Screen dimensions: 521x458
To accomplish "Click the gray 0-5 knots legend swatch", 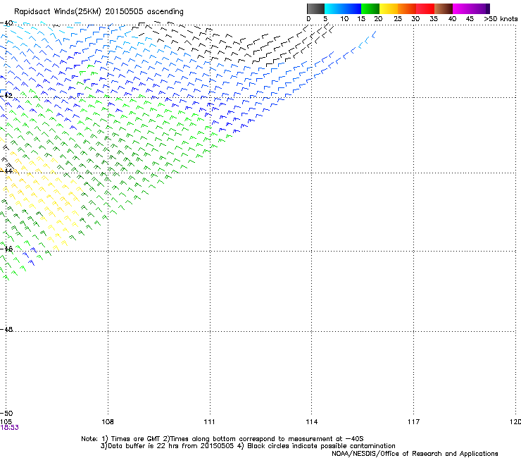I will [x=315, y=8].
